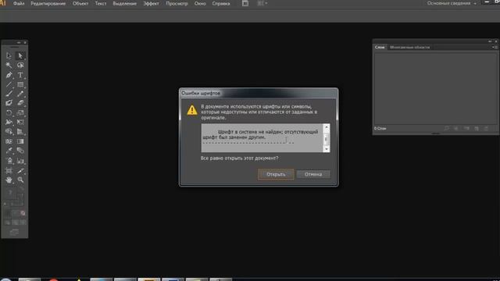500x281 pixels.
Task: Select the Lasso tool
Action: [x=20, y=66]
